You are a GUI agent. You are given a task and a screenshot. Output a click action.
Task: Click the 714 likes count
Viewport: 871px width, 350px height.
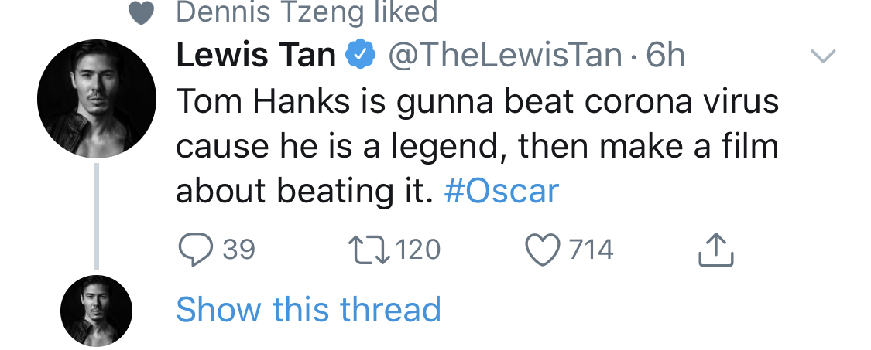(591, 250)
